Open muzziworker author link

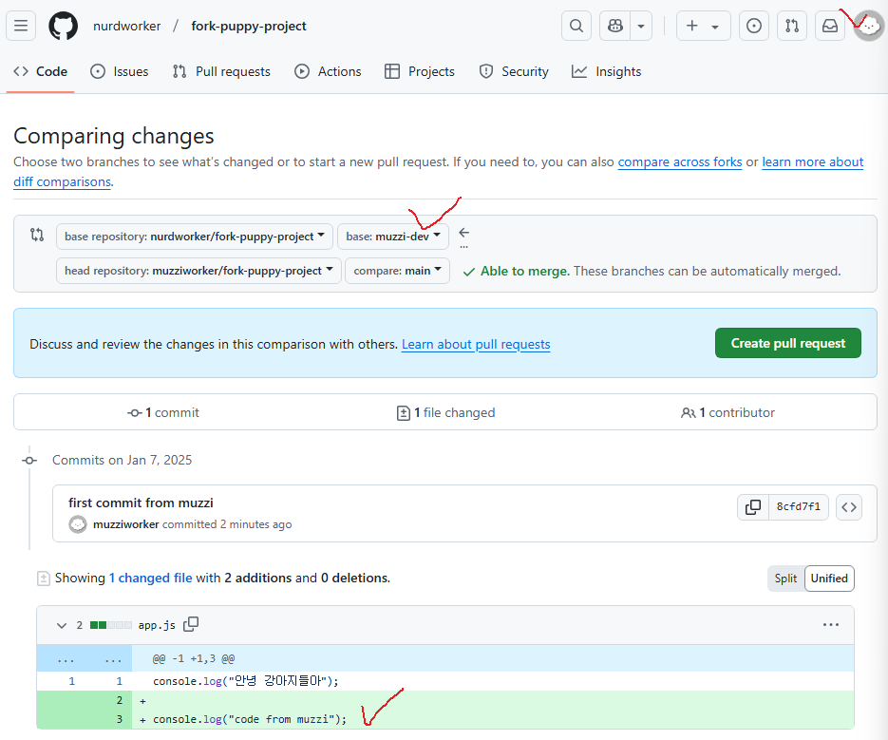coord(125,524)
